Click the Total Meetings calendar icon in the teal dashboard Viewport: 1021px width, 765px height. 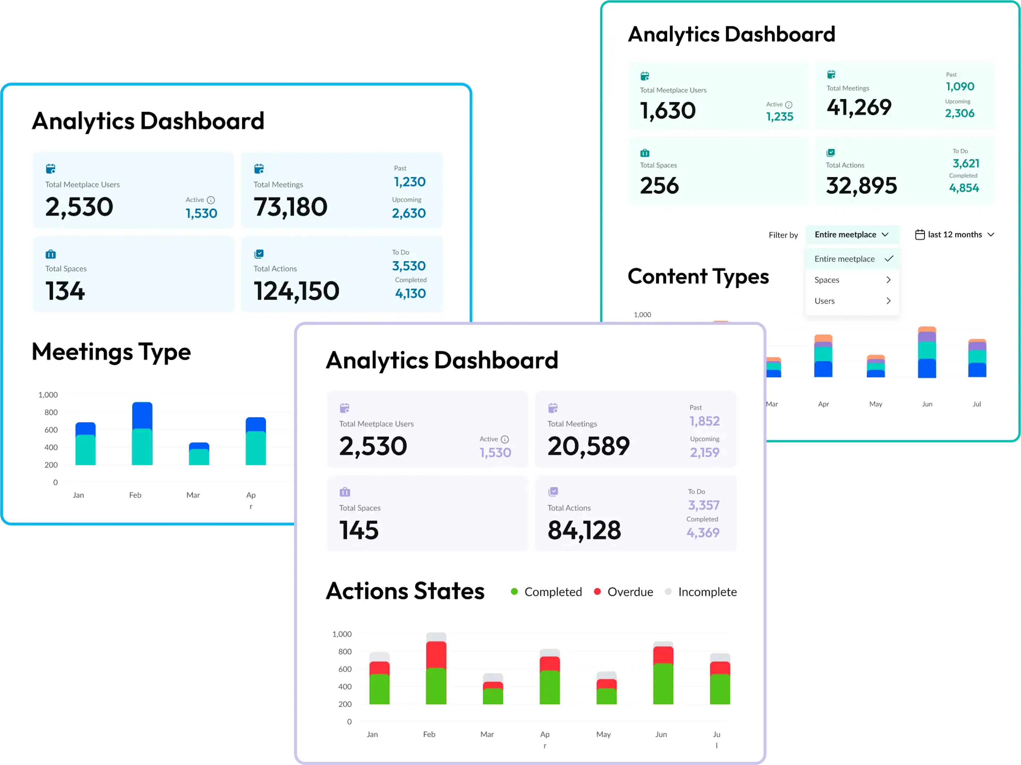coord(831,74)
